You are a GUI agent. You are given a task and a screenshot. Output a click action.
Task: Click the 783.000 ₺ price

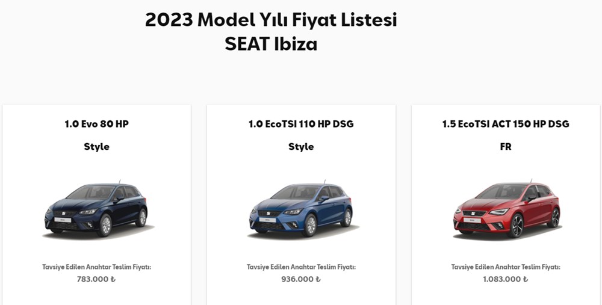coord(96,279)
